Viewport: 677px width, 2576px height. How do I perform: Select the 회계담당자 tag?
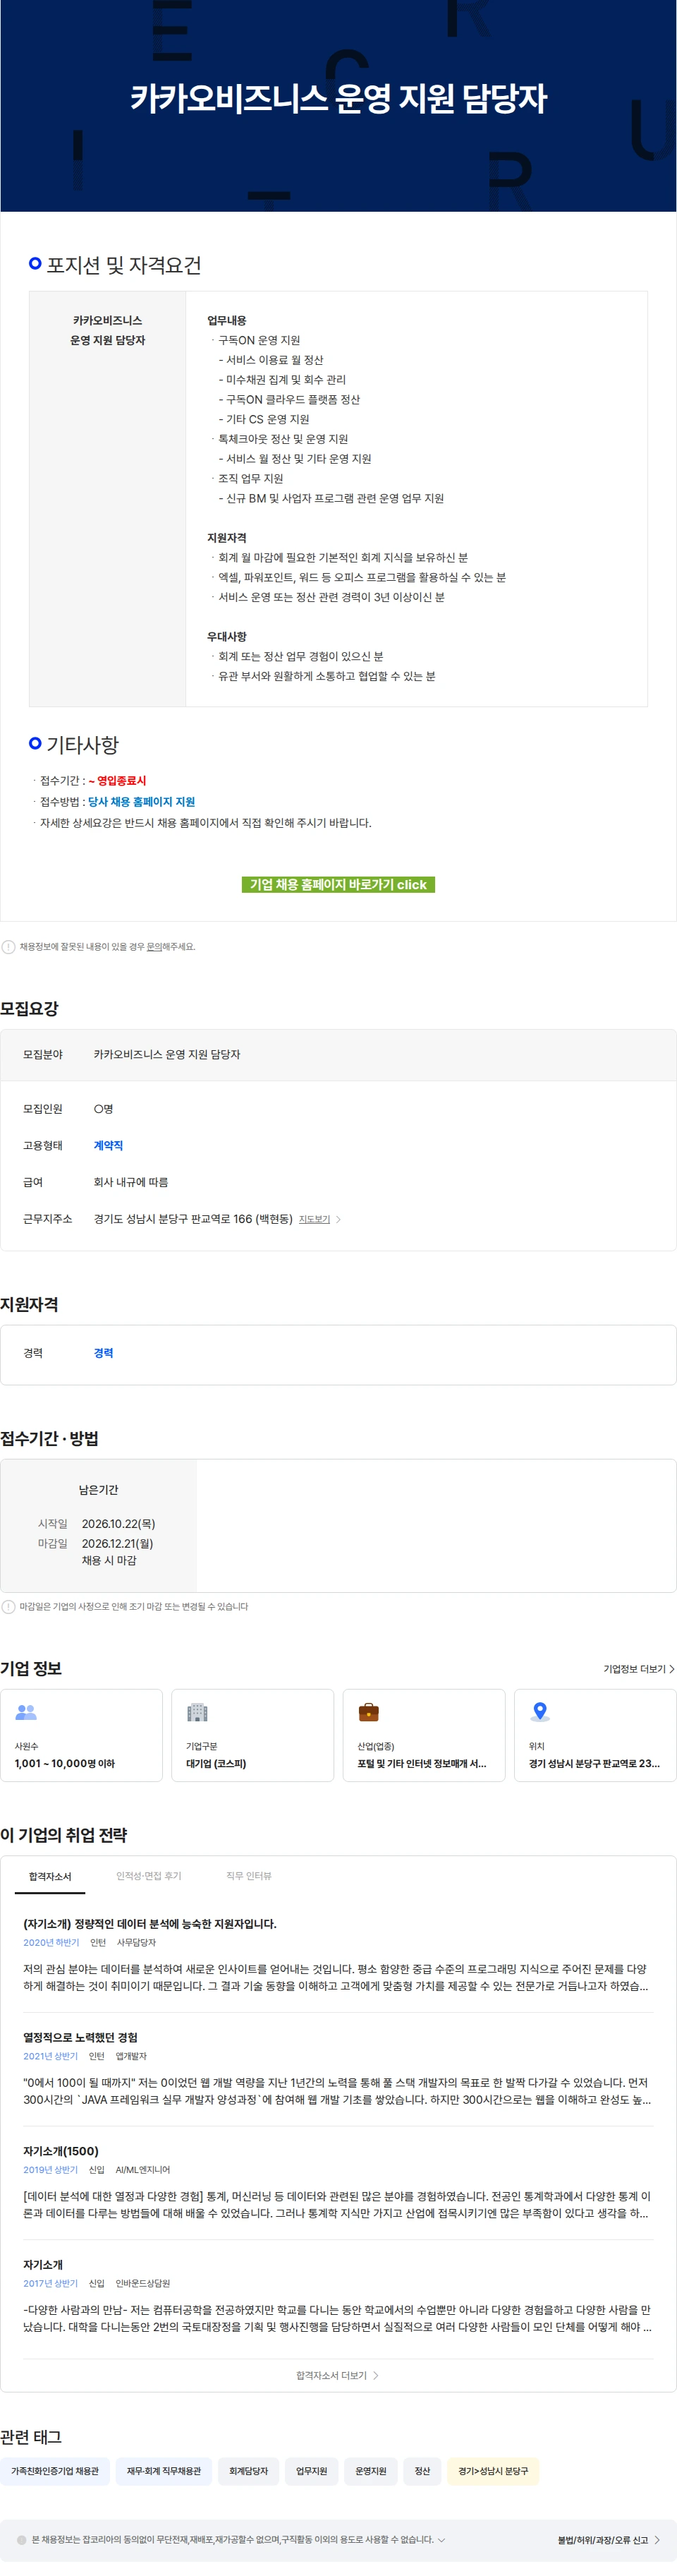[x=249, y=2471]
